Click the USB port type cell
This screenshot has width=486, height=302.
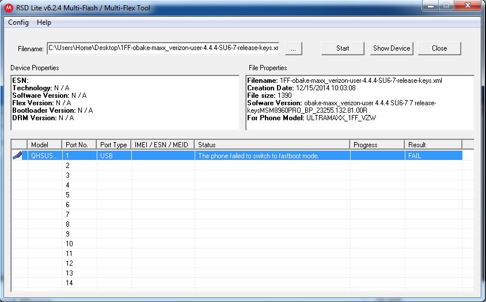[114, 155]
